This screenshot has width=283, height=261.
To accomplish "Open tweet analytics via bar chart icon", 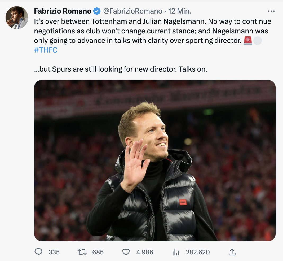I will (x=176, y=252).
